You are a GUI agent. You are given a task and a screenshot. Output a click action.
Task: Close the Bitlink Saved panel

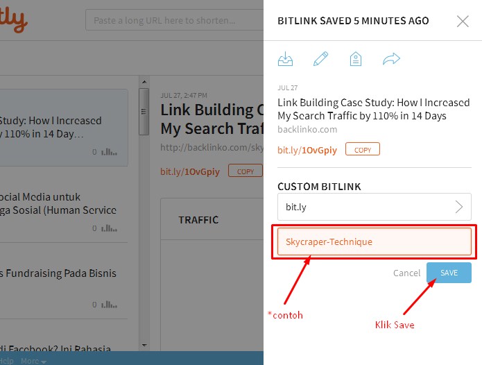point(463,22)
